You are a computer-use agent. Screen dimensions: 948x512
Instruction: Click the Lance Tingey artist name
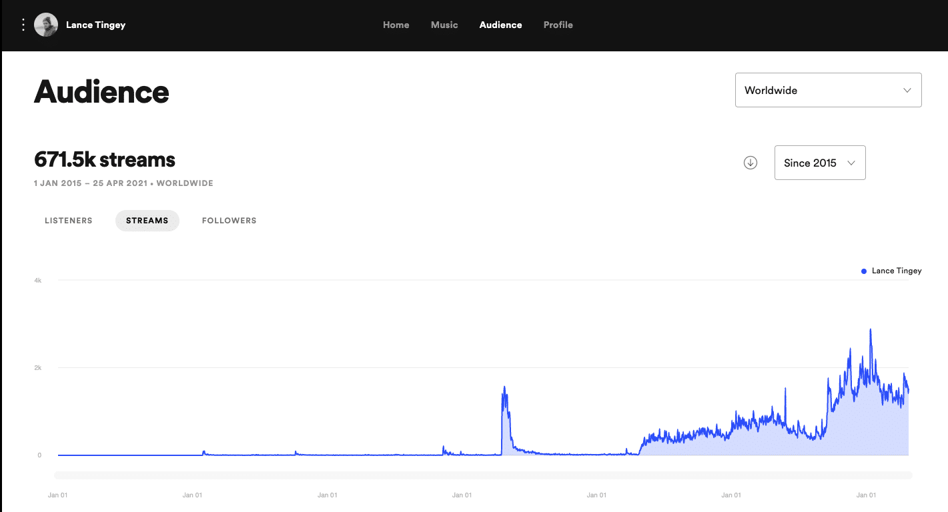click(x=95, y=25)
